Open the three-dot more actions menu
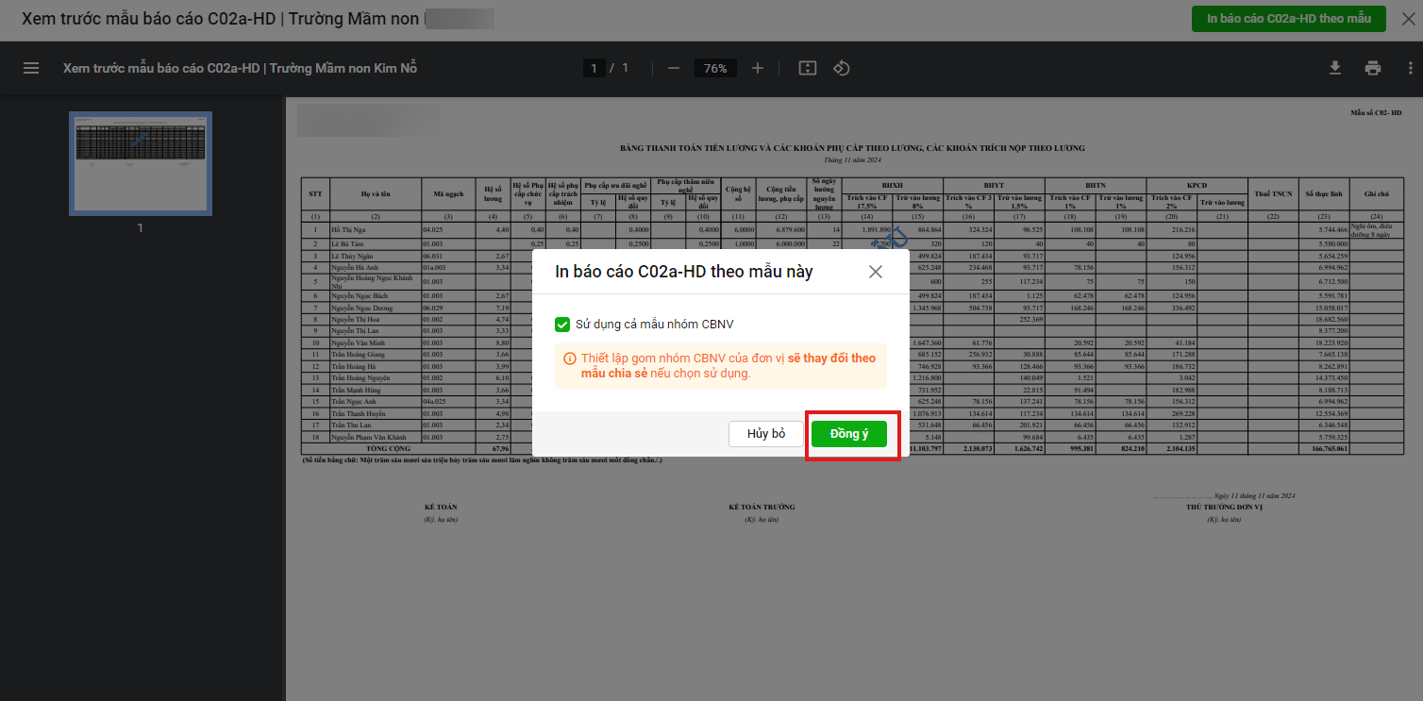 [1405, 68]
